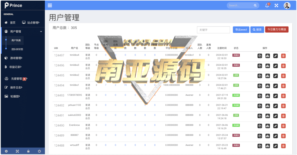
Task: Click the UID column header
Action: coord(56,48)
